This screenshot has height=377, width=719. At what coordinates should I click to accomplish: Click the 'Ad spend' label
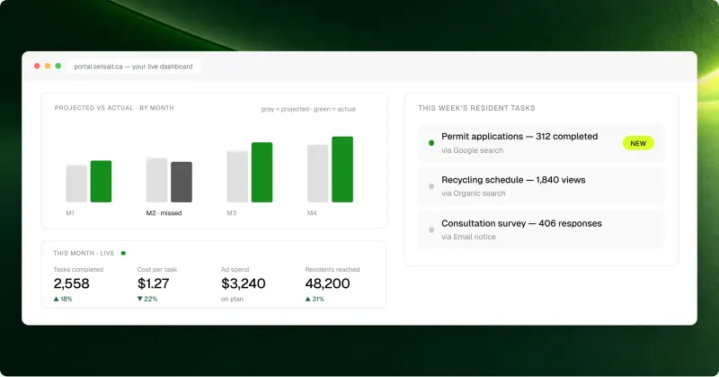point(235,270)
